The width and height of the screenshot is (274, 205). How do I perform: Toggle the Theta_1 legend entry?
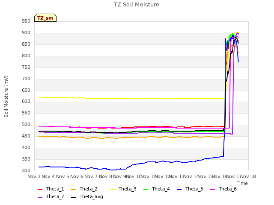(x=51, y=189)
